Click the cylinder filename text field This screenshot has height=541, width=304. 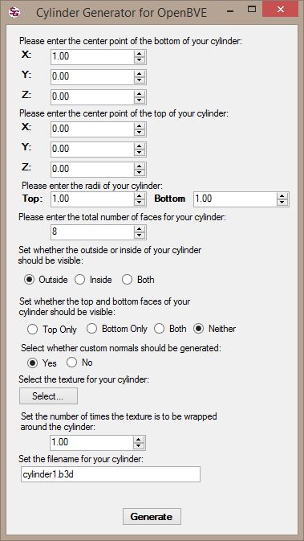click(x=111, y=474)
